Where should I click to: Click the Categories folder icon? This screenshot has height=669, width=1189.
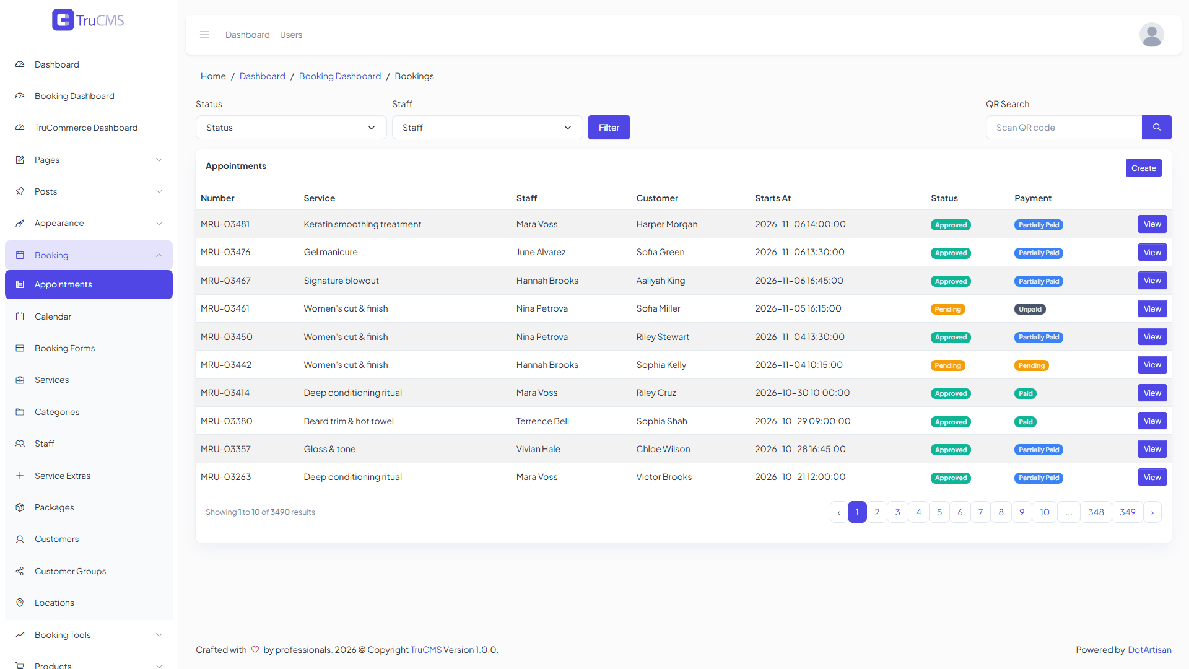(20, 412)
